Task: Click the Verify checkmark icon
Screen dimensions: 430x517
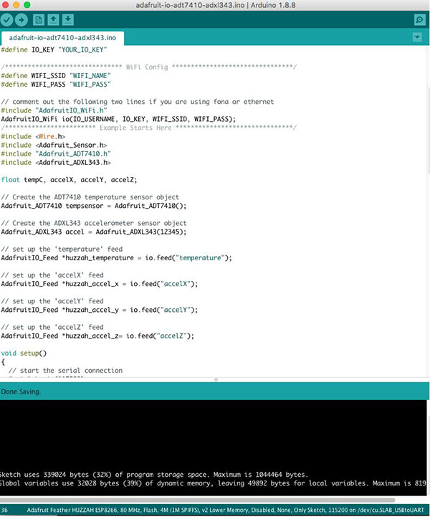Action: pos(8,19)
